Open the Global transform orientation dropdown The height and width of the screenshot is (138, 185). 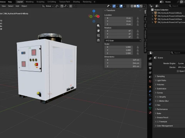click(48, 6)
